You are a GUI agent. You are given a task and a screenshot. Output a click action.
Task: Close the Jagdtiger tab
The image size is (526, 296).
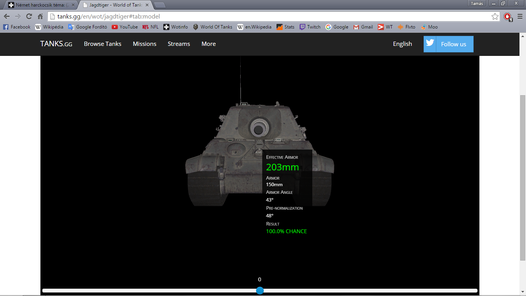148,5
